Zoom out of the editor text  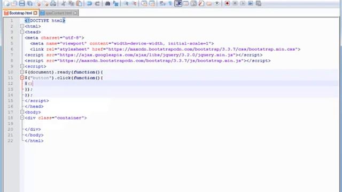134,3
